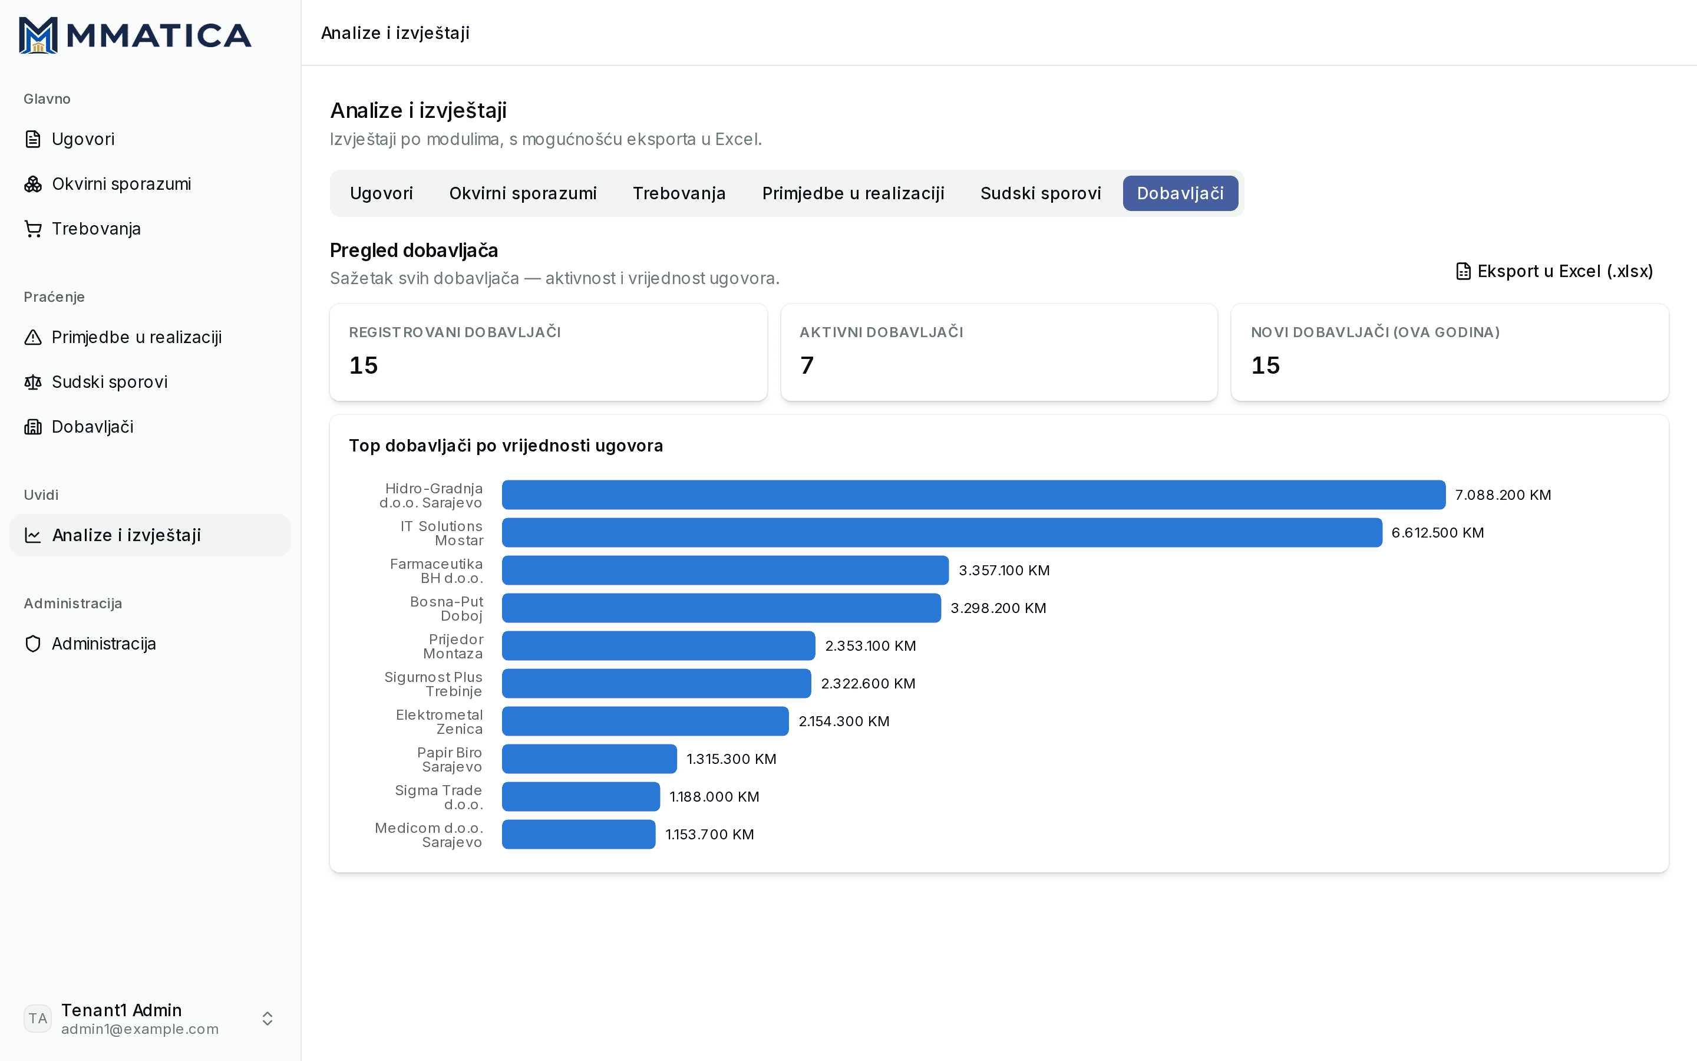Viewport: 1697px width, 1061px height.
Task: Click the Sigma Trade d.o.o. label
Action: pyautogui.click(x=439, y=797)
